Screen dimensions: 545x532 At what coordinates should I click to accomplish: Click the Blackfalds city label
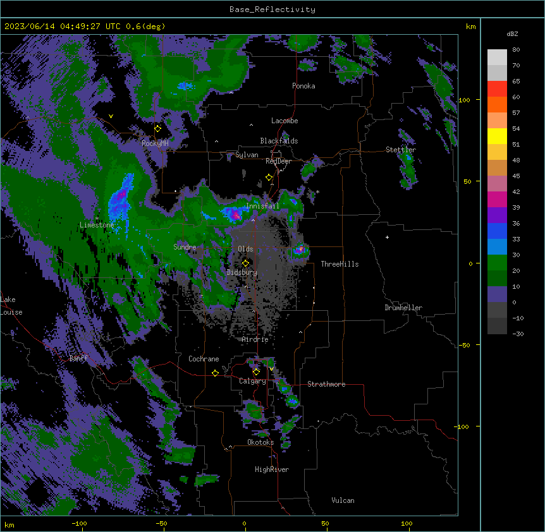coord(279,141)
